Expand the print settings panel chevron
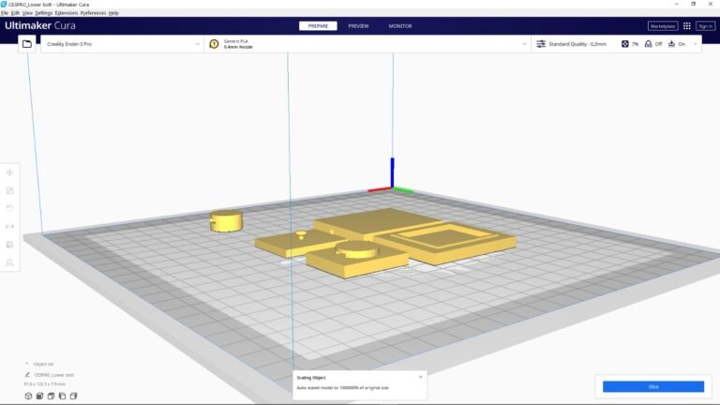The image size is (720, 405). [x=696, y=44]
